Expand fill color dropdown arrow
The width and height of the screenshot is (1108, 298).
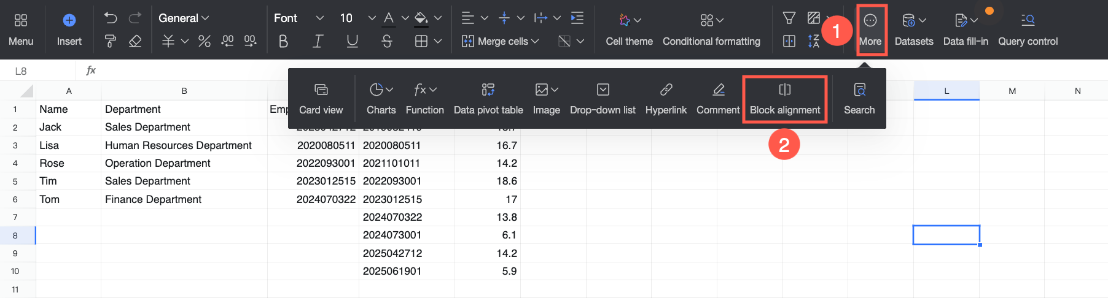click(438, 18)
